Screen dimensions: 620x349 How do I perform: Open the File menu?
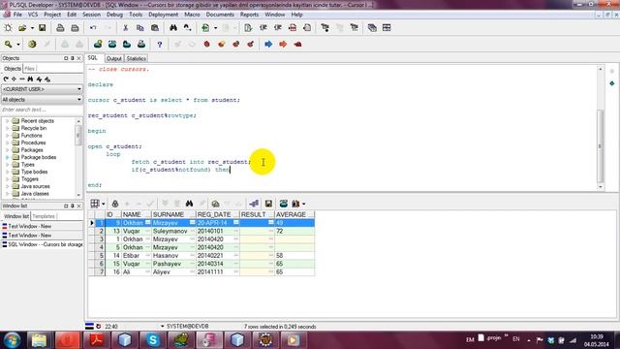(17, 15)
